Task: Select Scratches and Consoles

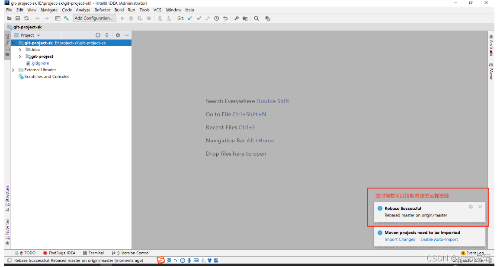Action: [44, 76]
